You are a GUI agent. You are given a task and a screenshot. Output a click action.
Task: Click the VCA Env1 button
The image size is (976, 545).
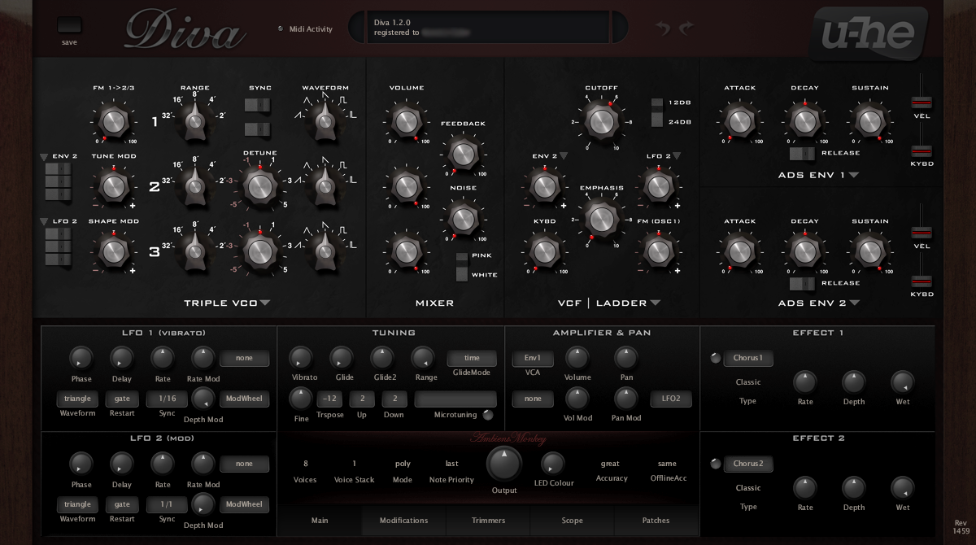[x=533, y=358]
